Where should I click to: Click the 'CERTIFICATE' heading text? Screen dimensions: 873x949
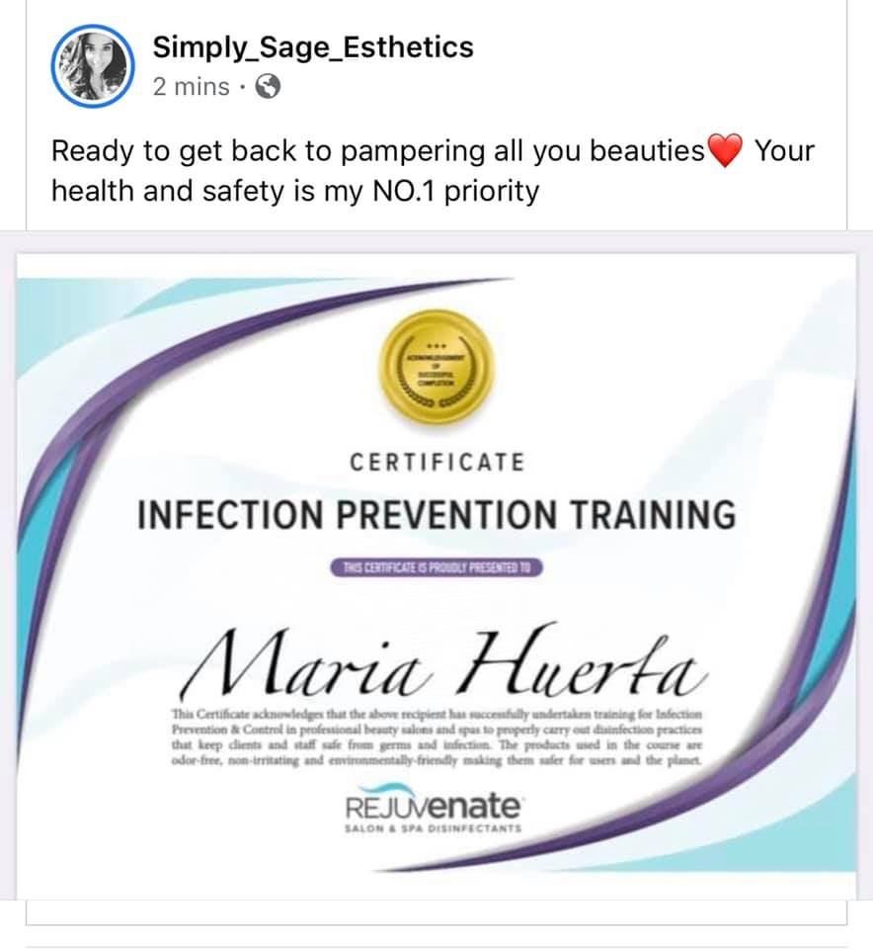(x=437, y=463)
